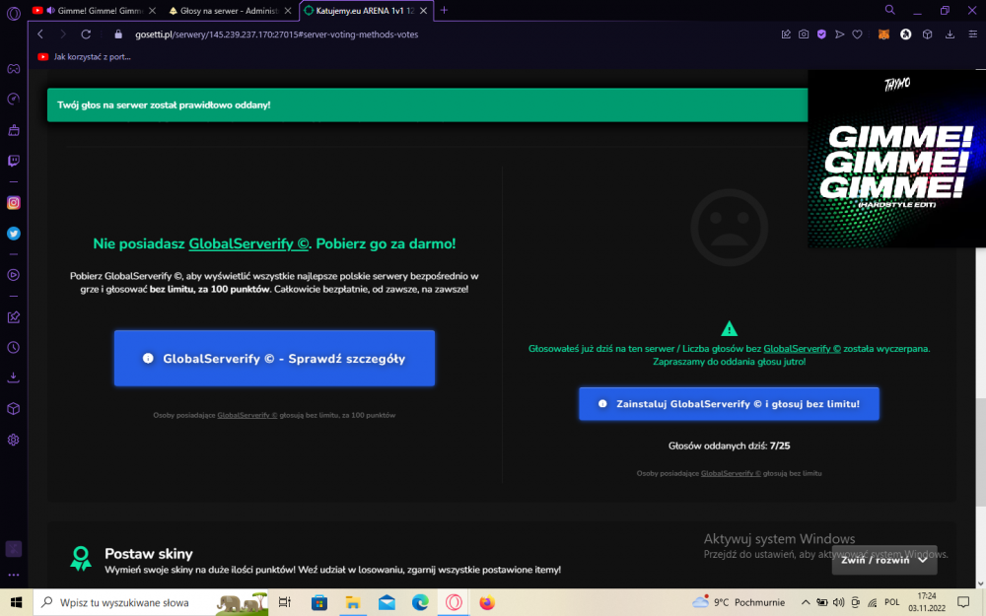
Task: Reload the current page
Action: 86,34
